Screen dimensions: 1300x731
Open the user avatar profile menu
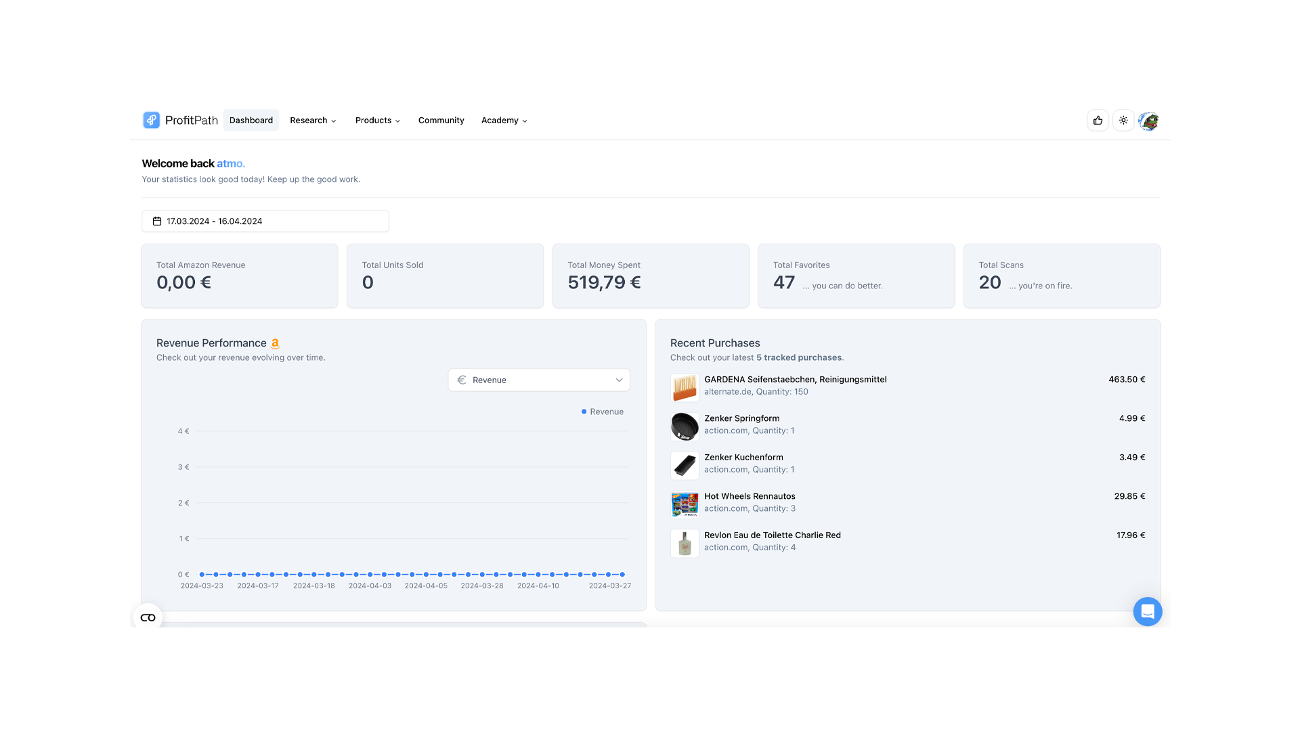point(1148,121)
